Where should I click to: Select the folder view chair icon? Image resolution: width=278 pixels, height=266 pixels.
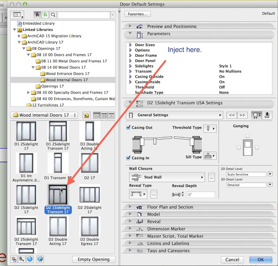37,15
